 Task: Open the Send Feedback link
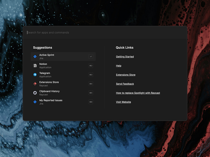coord(125,84)
